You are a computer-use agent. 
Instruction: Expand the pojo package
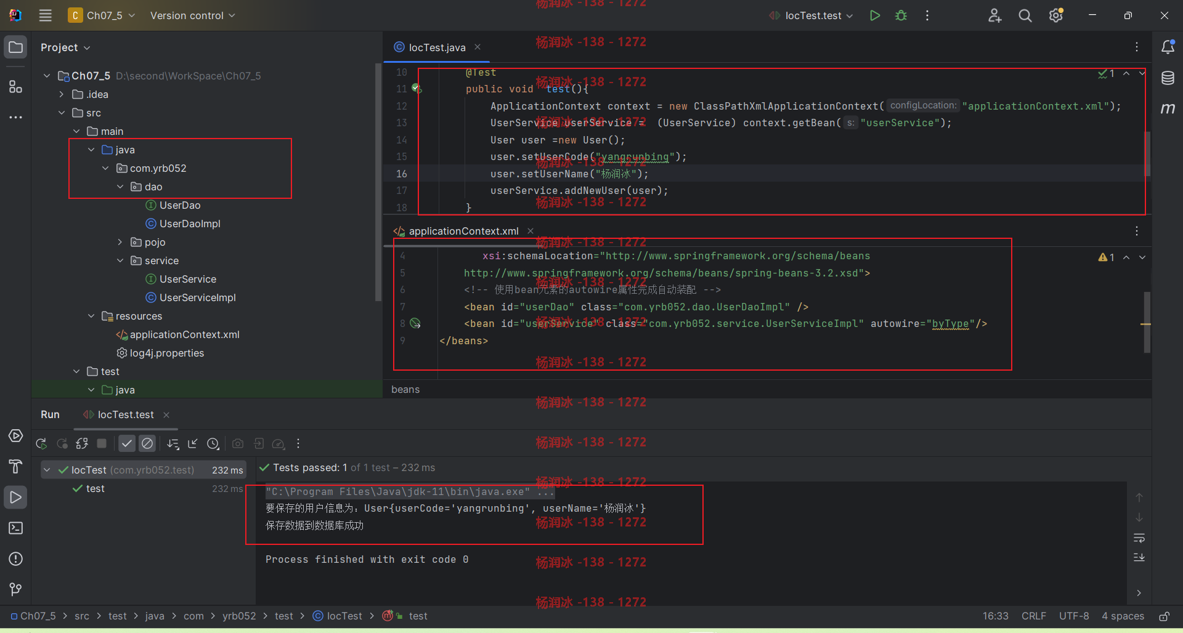click(x=120, y=242)
